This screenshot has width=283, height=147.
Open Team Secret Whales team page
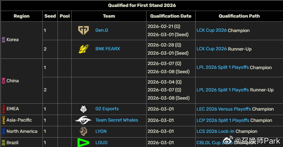tap(117, 120)
